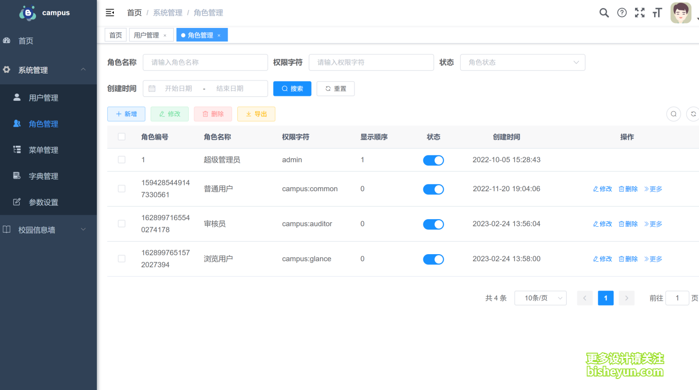Image resolution: width=699 pixels, height=390 pixels.
Task: Check the 浏览用户 row checkbox
Action: 122,259
